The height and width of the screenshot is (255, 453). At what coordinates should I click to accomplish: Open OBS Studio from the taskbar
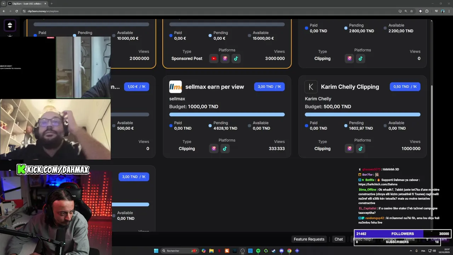point(242,251)
